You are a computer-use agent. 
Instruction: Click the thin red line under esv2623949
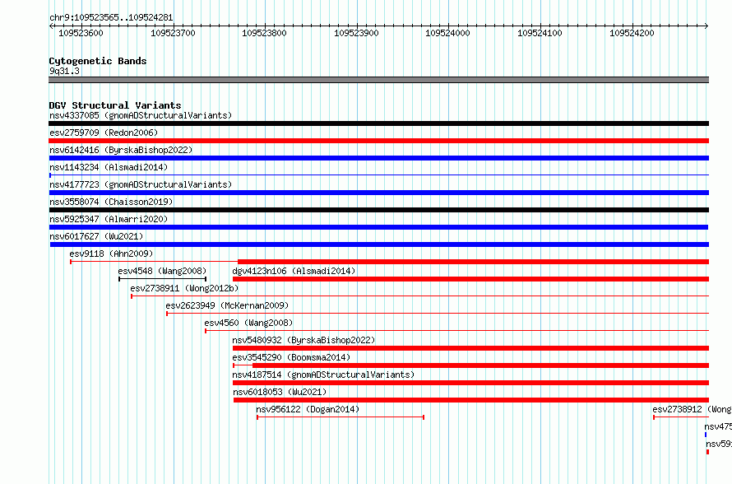(438, 314)
